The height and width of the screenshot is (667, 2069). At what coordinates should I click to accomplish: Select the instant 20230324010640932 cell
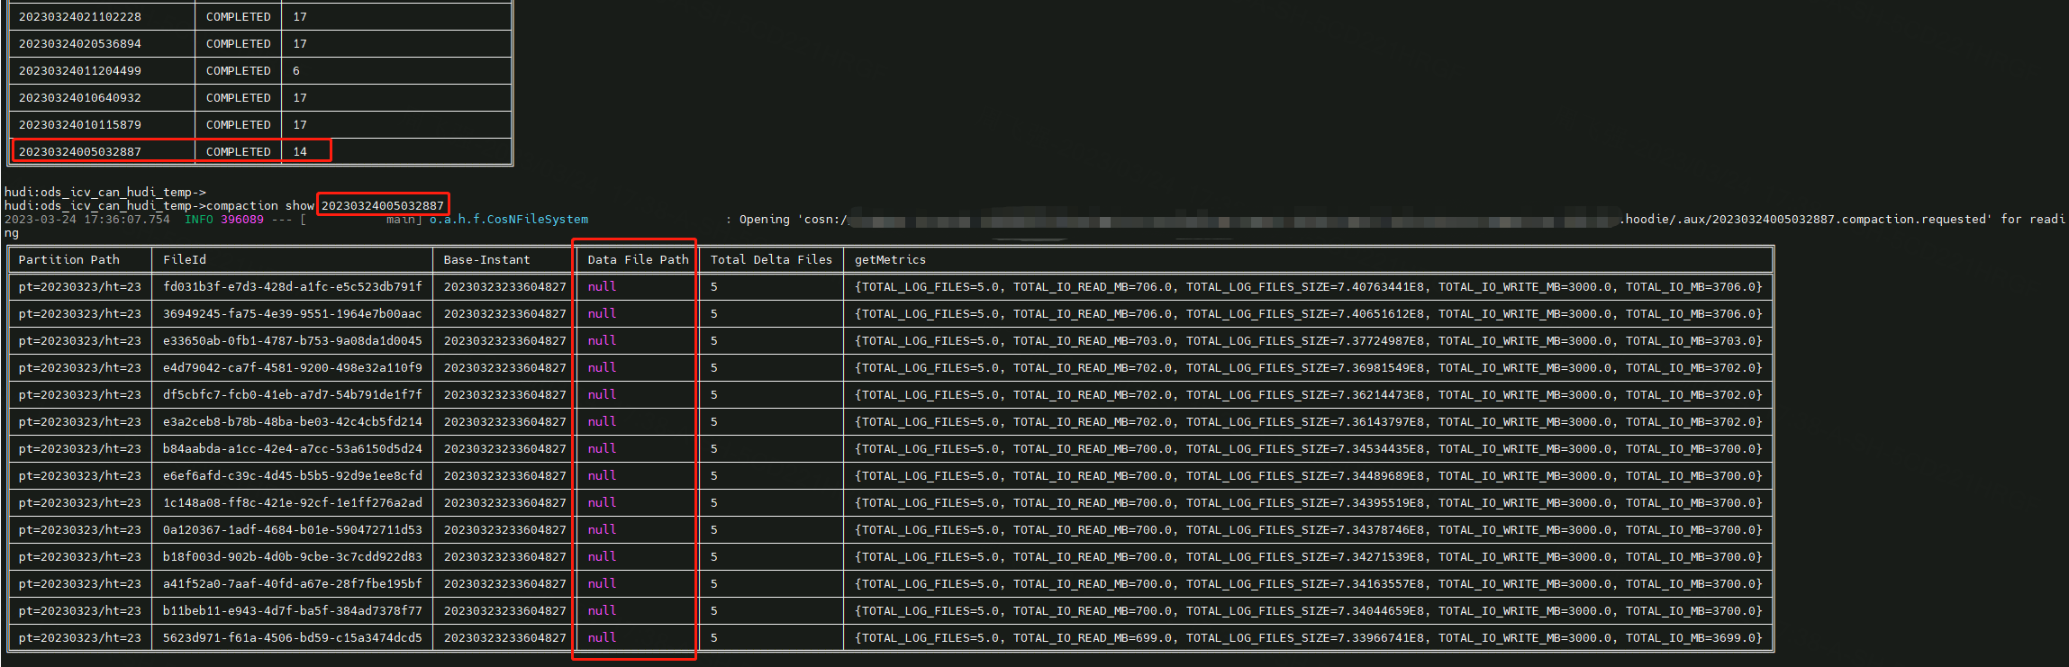coord(80,97)
